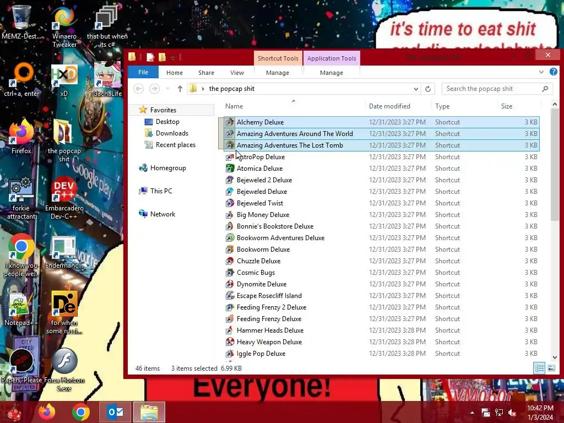Viewport: 564px width, 423px height.
Task: Open Outlook from the taskbar
Action: click(x=115, y=412)
